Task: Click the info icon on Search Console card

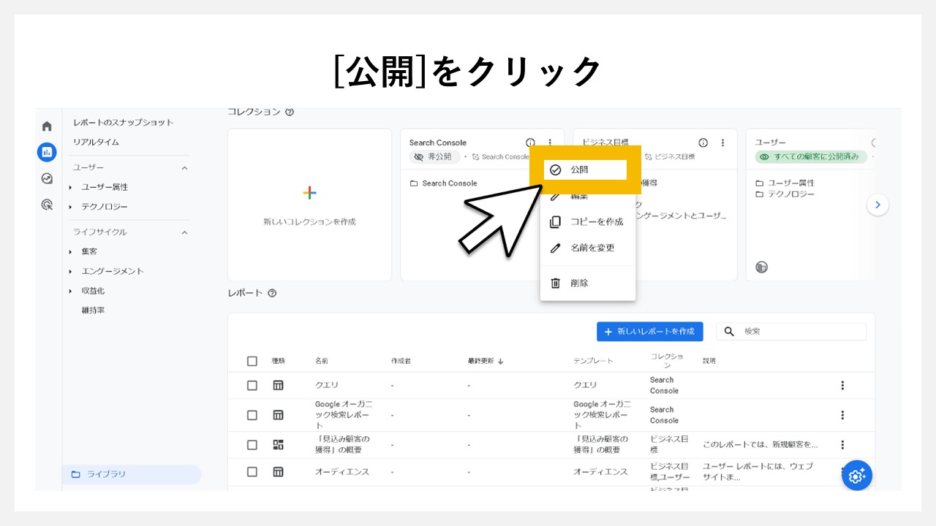Action: tap(529, 142)
